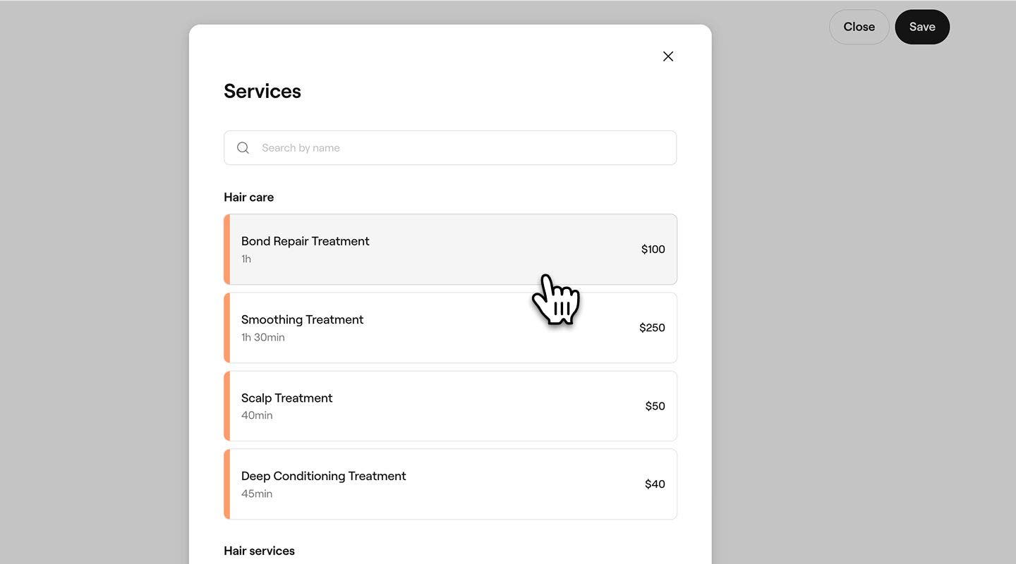Click the $40 price label
The height and width of the screenshot is (564, 1016).
click(x=655, y=484)
